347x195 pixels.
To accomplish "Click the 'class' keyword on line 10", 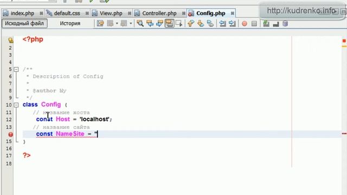I will coord(30,105).
